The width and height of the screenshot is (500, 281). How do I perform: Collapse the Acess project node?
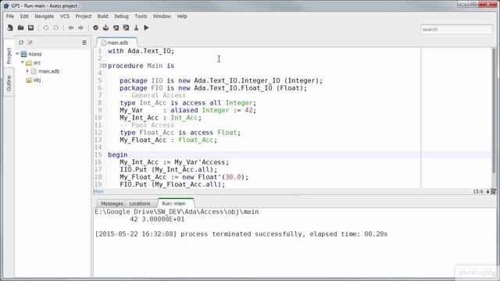17,54
